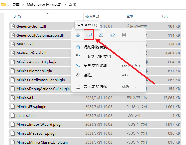This screenshot has height=145, width=186.
Task: Click the ICO 文件 type cell
Action: click(x=134, y=116)
